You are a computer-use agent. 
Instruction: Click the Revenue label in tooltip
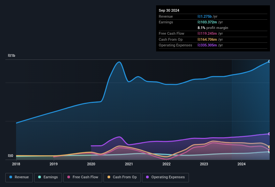click(166, 16)
